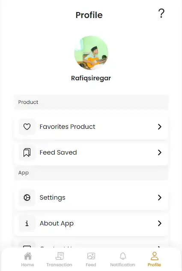Tap the gear icon beside Settings

click(x=27, y=198)
